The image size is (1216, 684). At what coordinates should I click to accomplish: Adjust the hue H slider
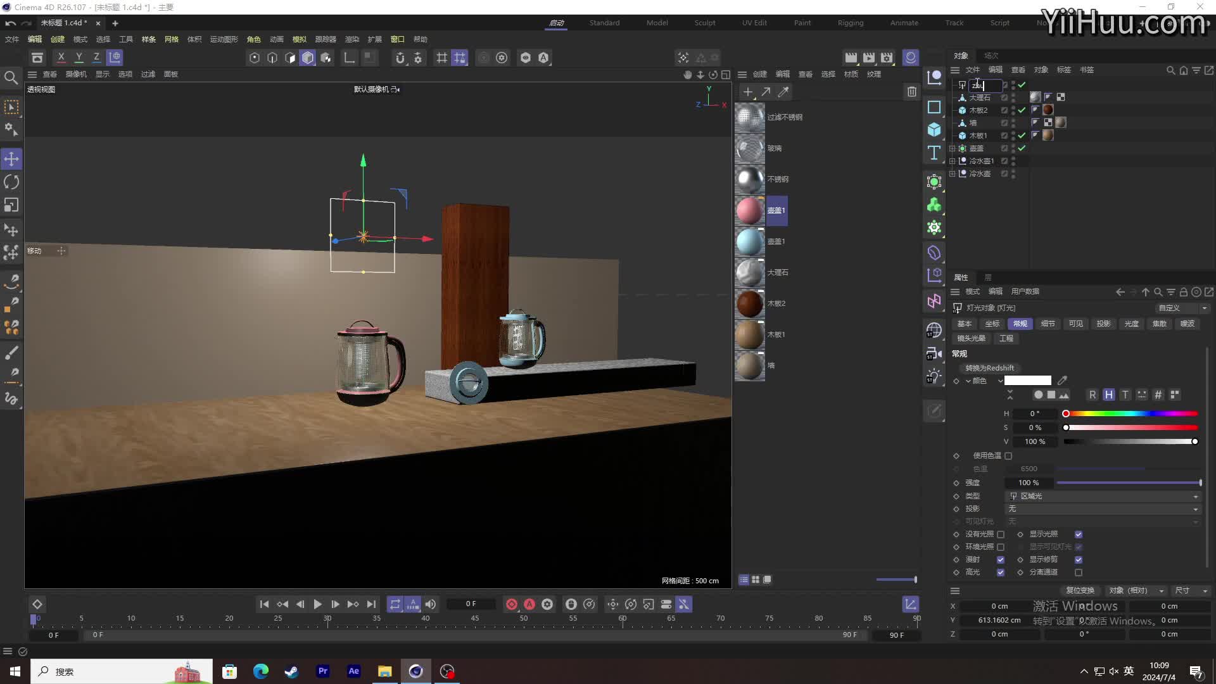[x=1131, y=414]
